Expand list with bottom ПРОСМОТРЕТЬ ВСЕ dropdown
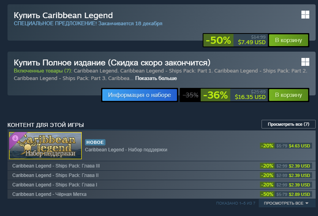Viewport: 318px width, 216px height. (x=286, y=203)
